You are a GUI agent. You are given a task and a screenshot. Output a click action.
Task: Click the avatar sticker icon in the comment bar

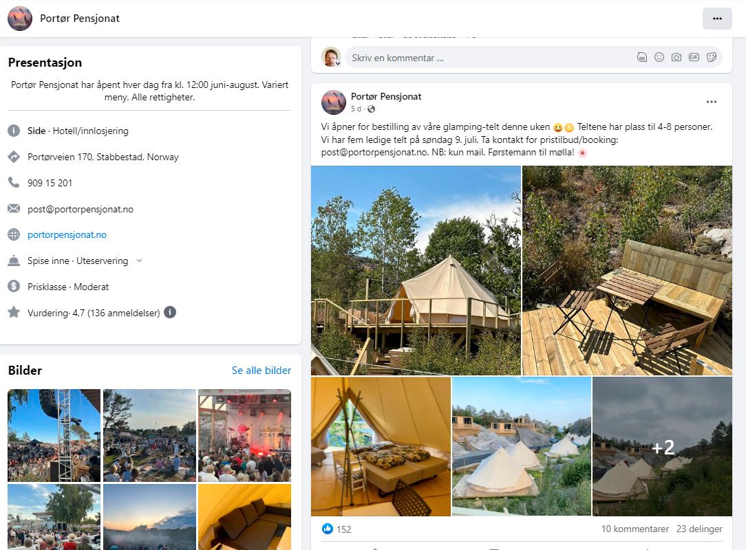coord(644,57)
